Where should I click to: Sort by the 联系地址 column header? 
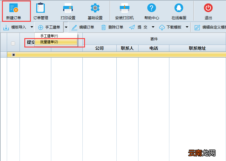click(x=197, y=48)
